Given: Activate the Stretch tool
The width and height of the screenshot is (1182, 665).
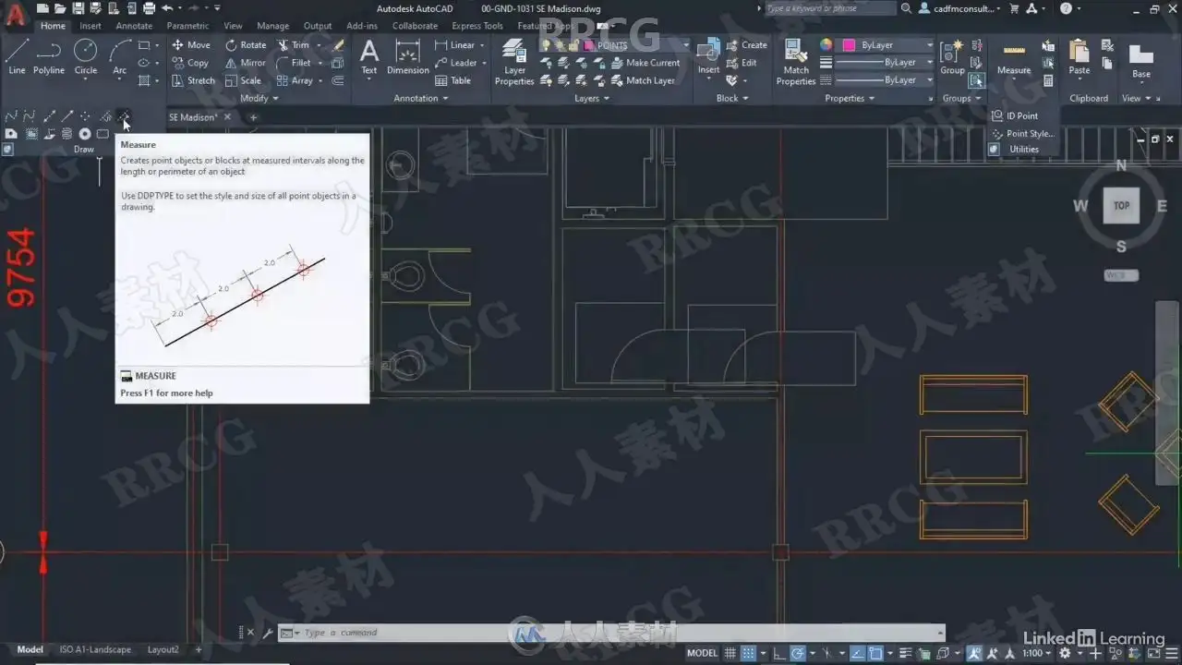Looking at the screenshot, I should [193, 80].
